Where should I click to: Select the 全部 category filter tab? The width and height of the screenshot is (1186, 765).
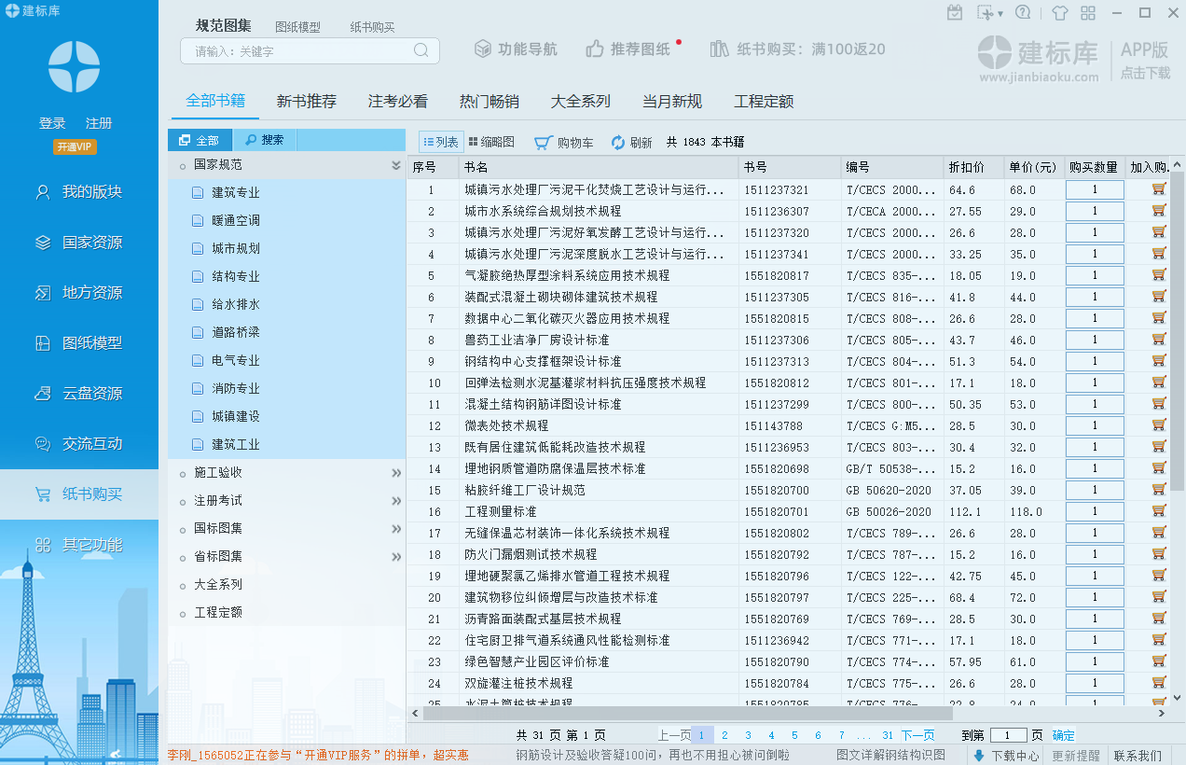[x=199, y=140]
